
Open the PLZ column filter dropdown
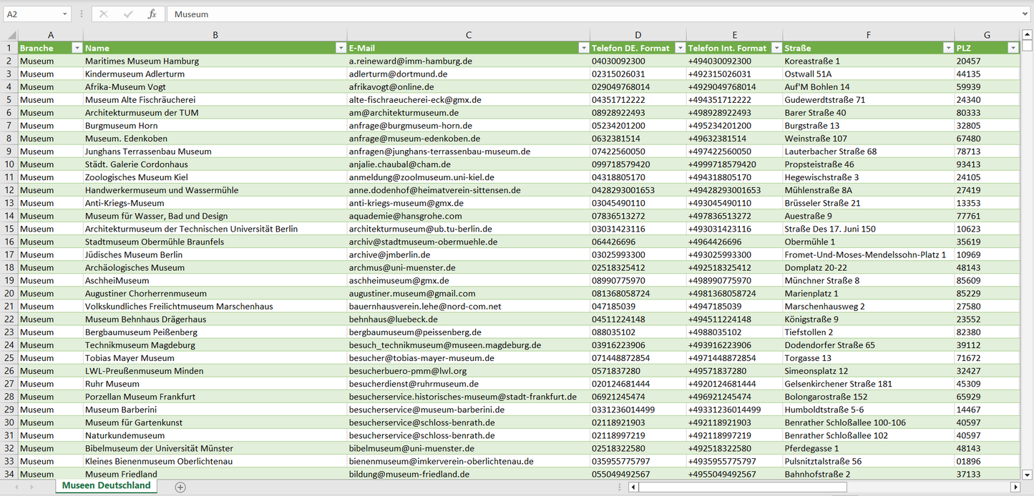1013,48
